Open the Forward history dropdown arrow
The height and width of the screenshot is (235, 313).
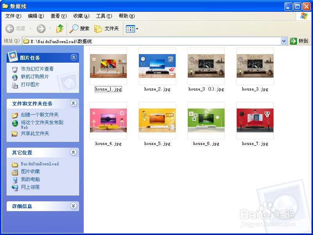point(50,29)
